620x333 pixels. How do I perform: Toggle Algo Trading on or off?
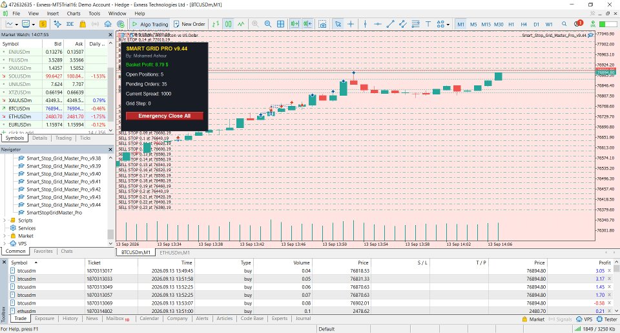click(150, 24)
